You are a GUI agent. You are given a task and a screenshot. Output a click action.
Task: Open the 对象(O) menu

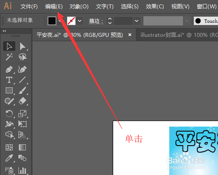79,7
